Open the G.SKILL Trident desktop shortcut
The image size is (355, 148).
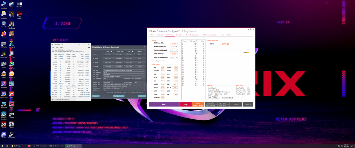click(20, 15)
